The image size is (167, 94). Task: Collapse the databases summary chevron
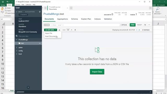point(17,12)
